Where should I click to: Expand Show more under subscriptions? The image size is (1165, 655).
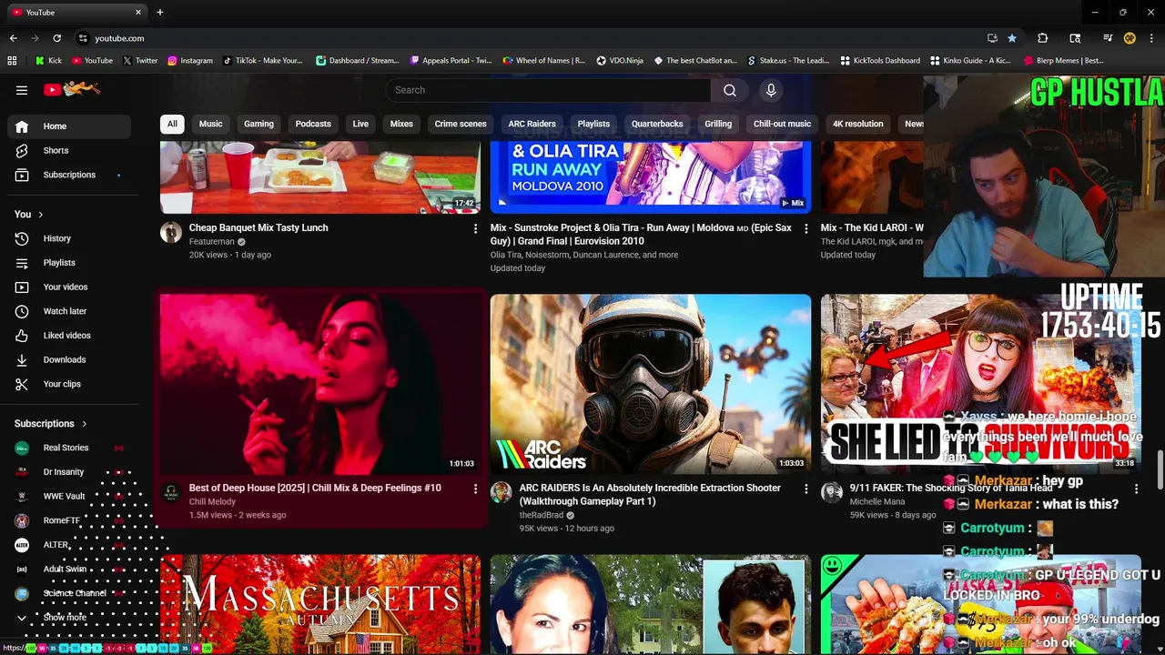(69, 617)
